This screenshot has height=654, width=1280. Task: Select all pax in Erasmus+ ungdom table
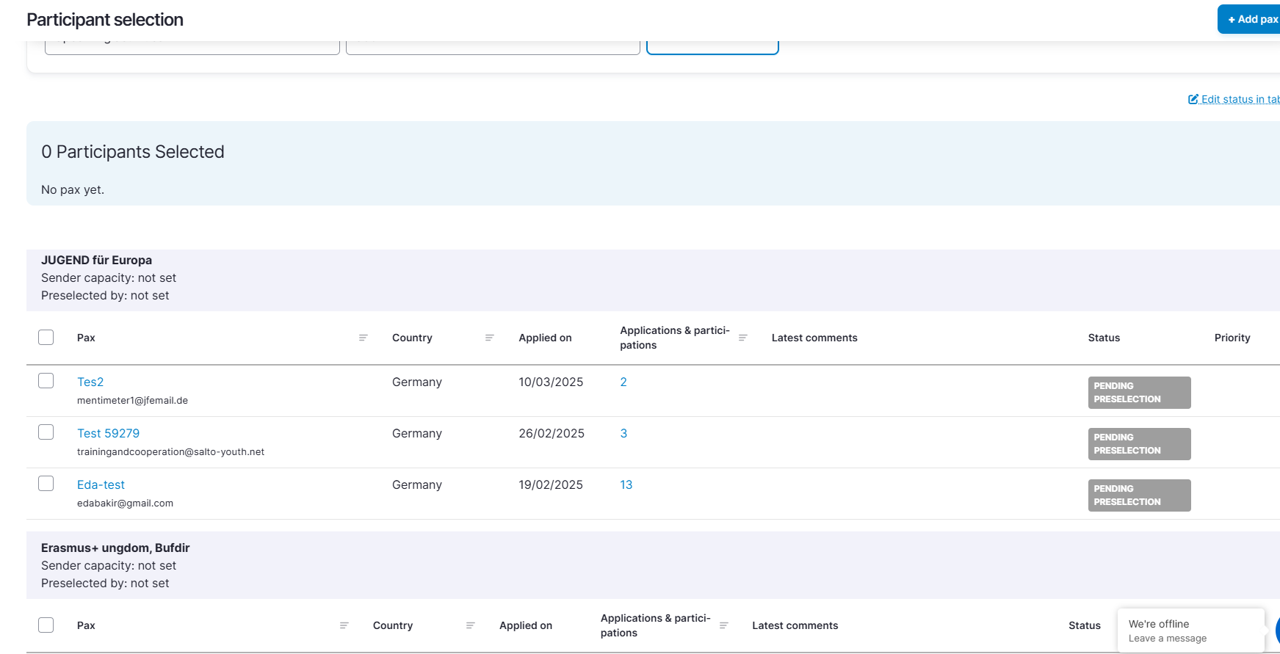(x=46, y=625)
